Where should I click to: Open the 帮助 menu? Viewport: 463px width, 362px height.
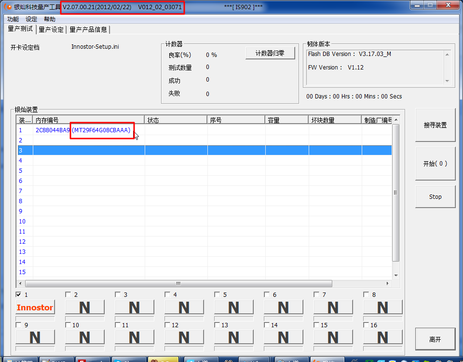point(50,19)
